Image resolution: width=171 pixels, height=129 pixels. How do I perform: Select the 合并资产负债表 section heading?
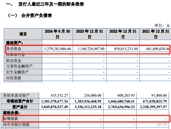pos(37,15)
